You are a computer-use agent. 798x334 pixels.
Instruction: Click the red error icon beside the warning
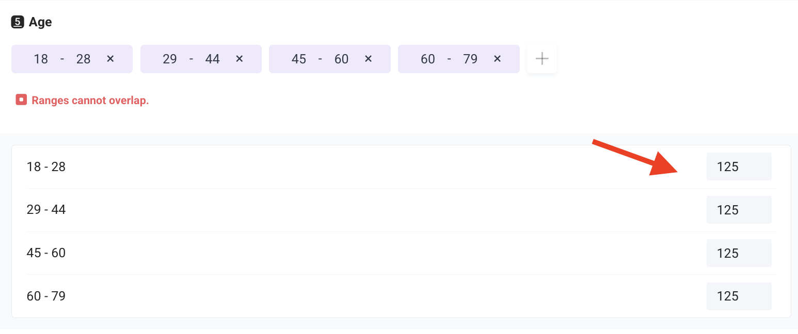click(x=21, y=99)
